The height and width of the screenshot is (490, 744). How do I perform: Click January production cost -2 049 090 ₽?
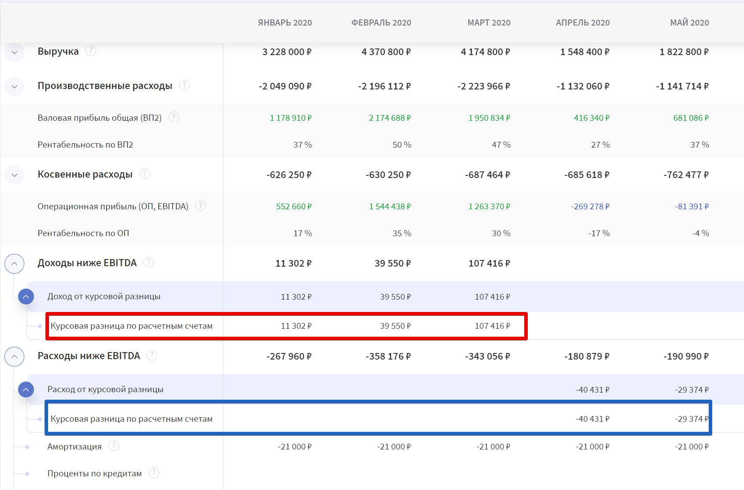point(285,86)
